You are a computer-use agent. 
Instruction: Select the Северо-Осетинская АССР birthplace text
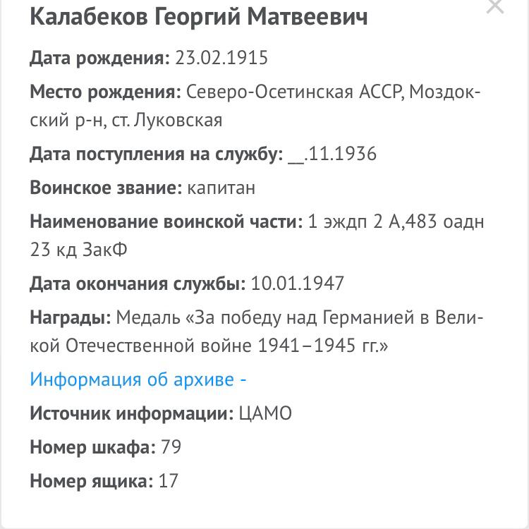[293, 92]
